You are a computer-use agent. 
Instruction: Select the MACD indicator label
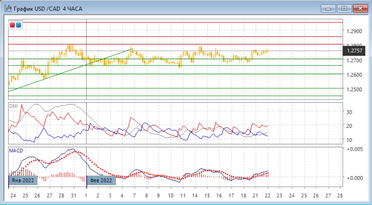click(x=16, y=151)
